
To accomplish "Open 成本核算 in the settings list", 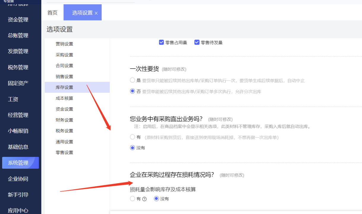I will 64,98.
